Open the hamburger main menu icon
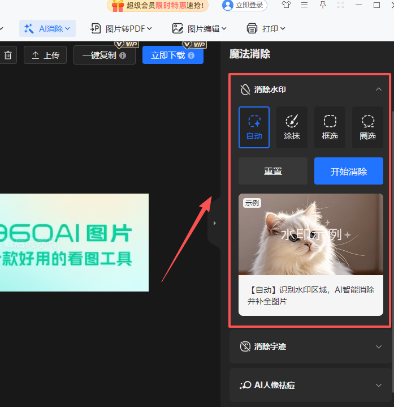The height and width of the screenshot is (407, 394). [304, 5]
